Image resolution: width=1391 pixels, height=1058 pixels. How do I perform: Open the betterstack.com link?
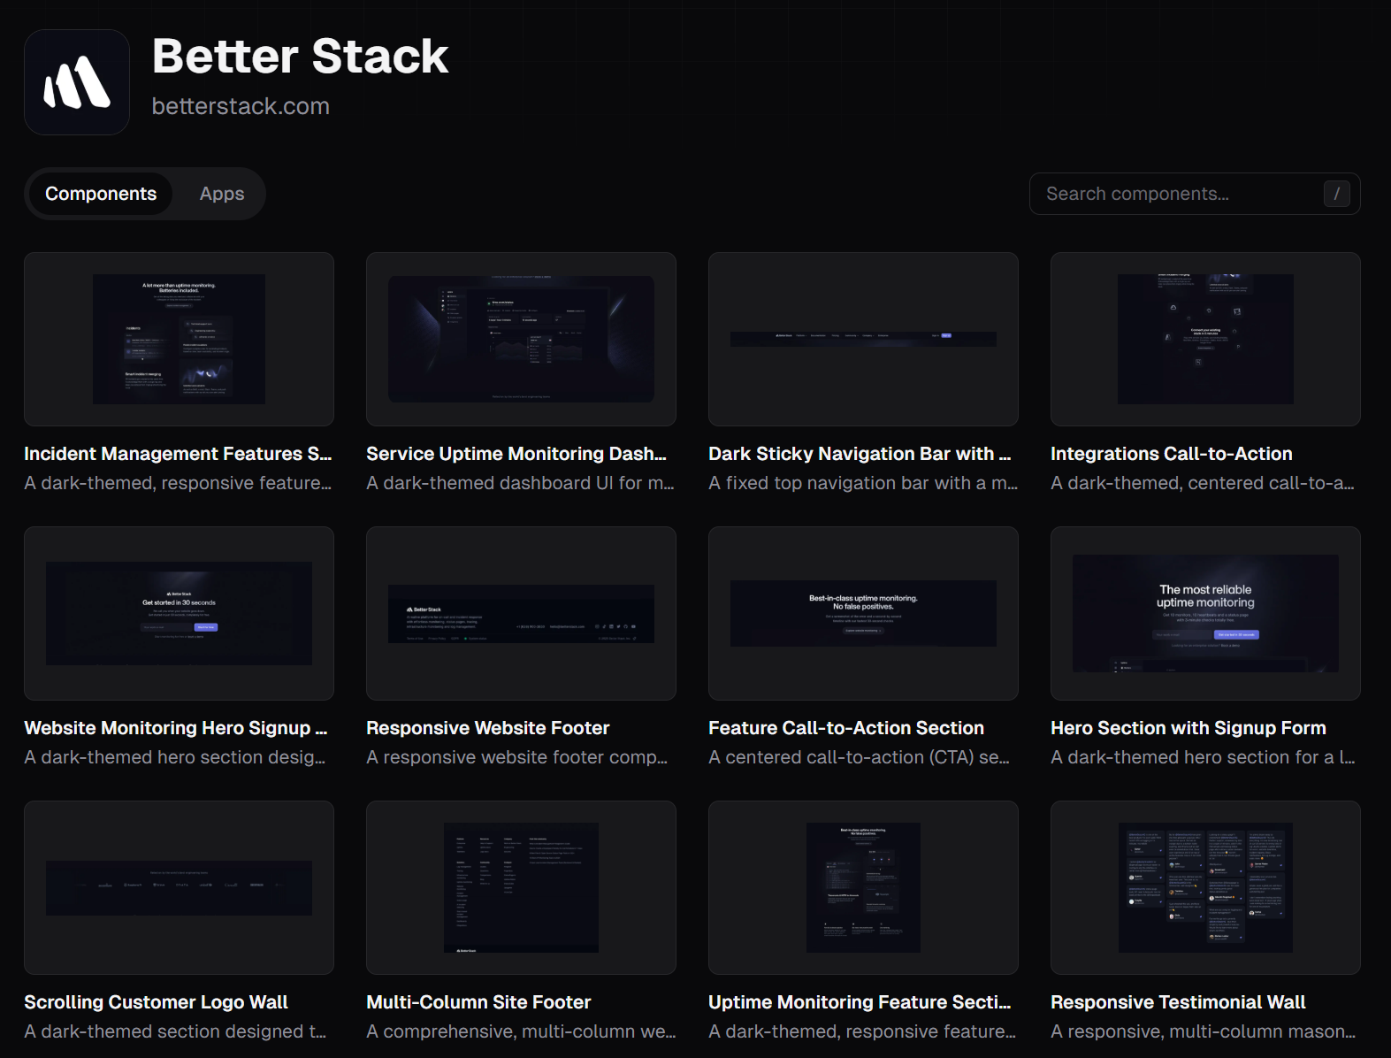pos(241,106)
